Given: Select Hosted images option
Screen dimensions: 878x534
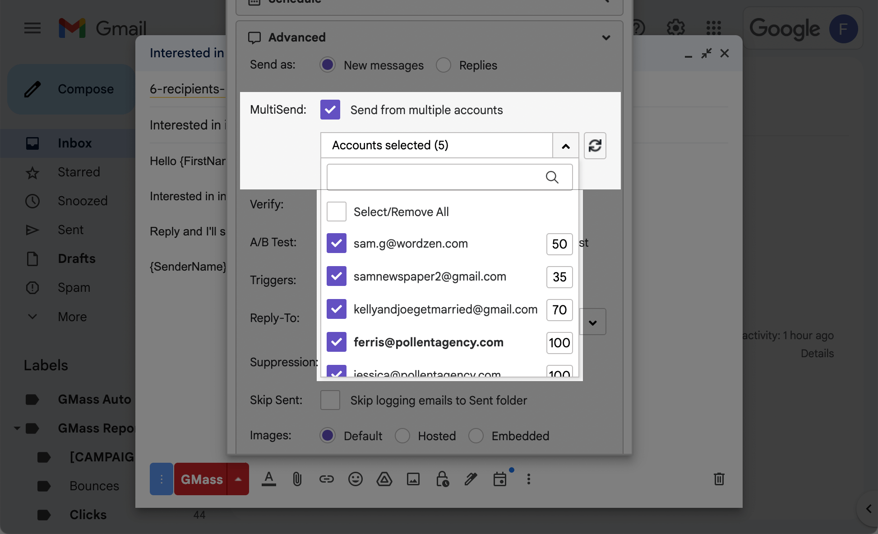Looking at the screenshot, I should coord(402,436).
